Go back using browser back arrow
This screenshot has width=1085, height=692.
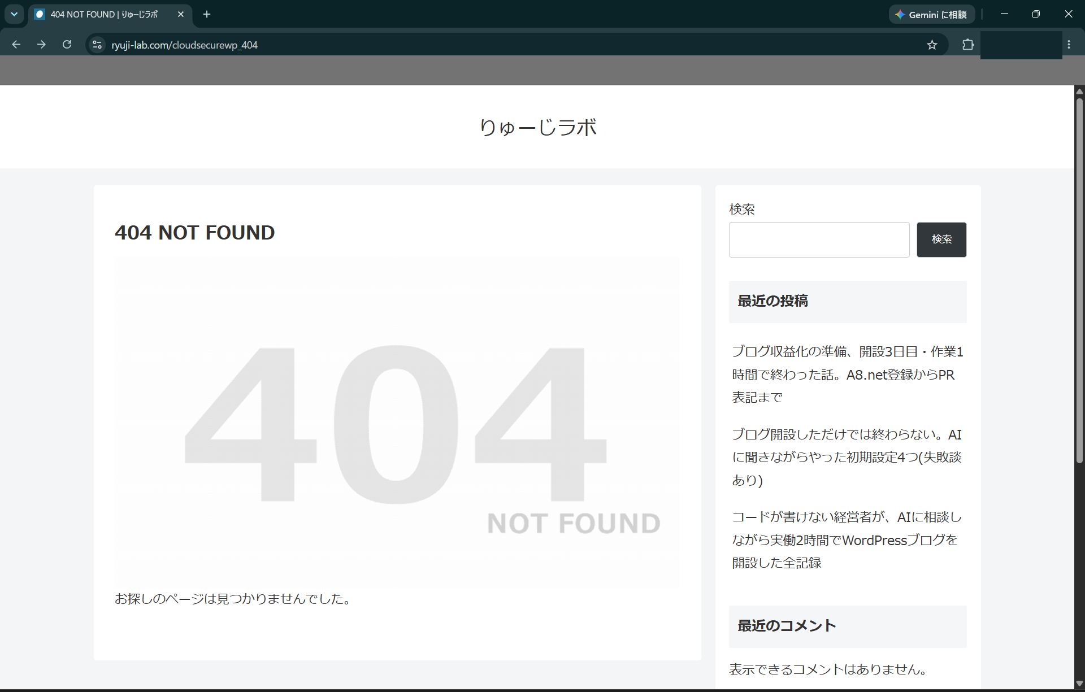click(16, 45)
